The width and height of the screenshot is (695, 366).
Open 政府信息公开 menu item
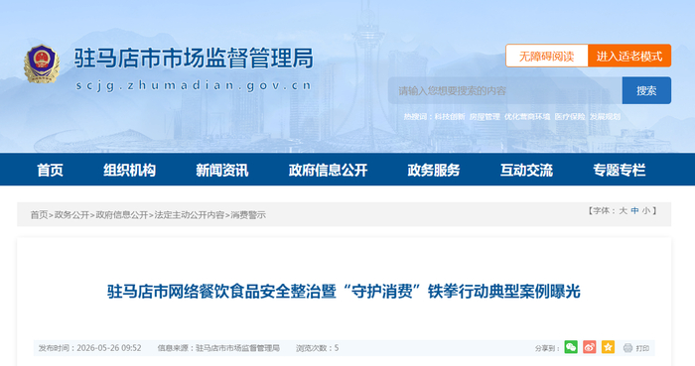point(328,170)
